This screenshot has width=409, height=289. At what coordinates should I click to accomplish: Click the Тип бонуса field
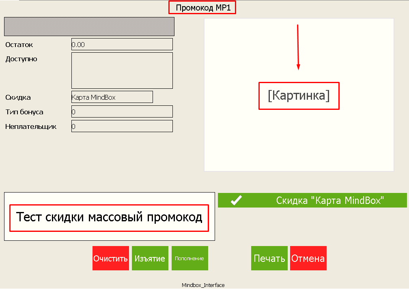[122, 111]
